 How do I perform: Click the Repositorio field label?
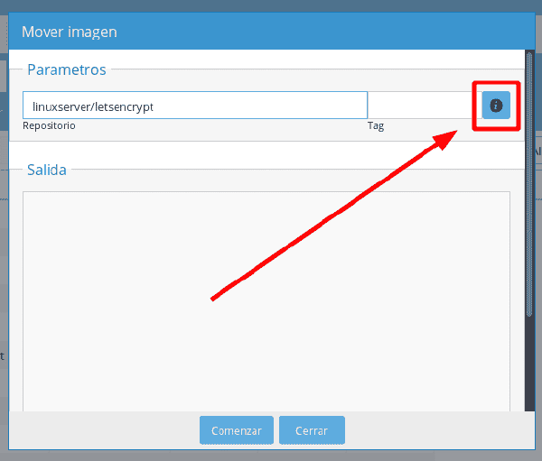[49, 125]
